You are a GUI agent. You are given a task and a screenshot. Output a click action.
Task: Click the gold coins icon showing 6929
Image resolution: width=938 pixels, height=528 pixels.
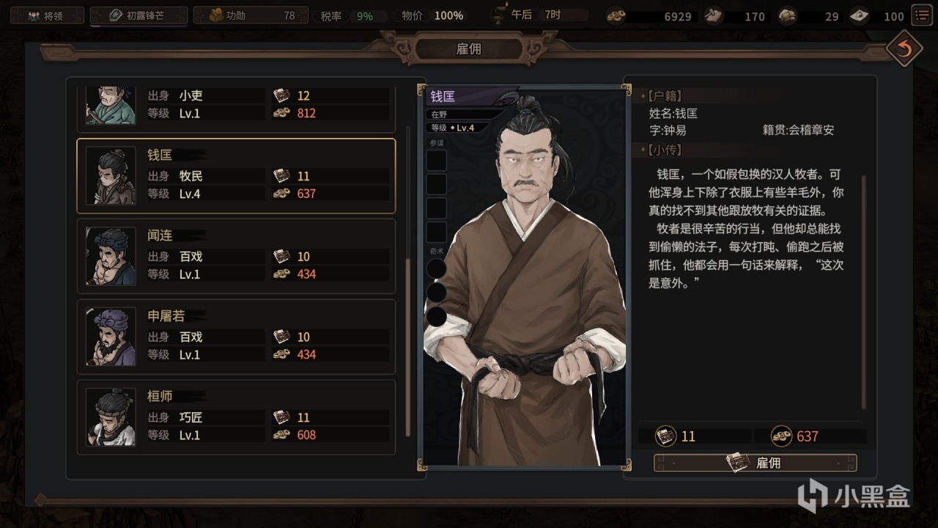tap(616, 15)
